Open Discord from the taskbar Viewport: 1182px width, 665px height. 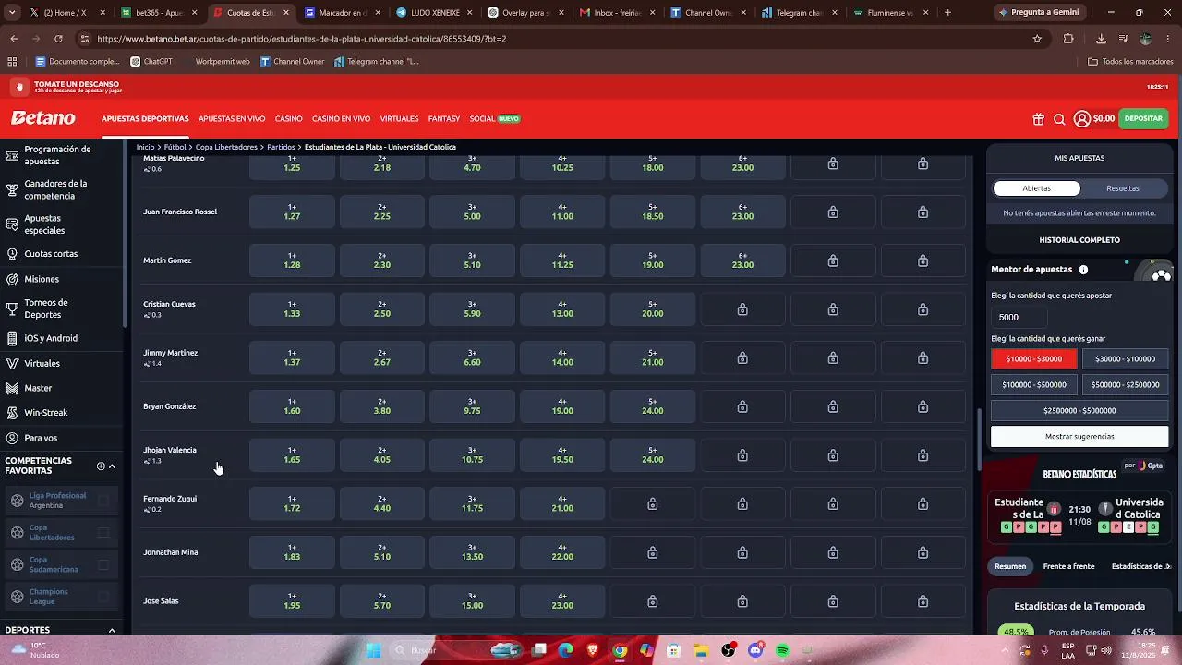[755, 650]
